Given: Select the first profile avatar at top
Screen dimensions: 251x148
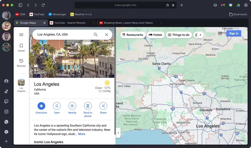Looking at the screenshot, I should tap(7, 15).
